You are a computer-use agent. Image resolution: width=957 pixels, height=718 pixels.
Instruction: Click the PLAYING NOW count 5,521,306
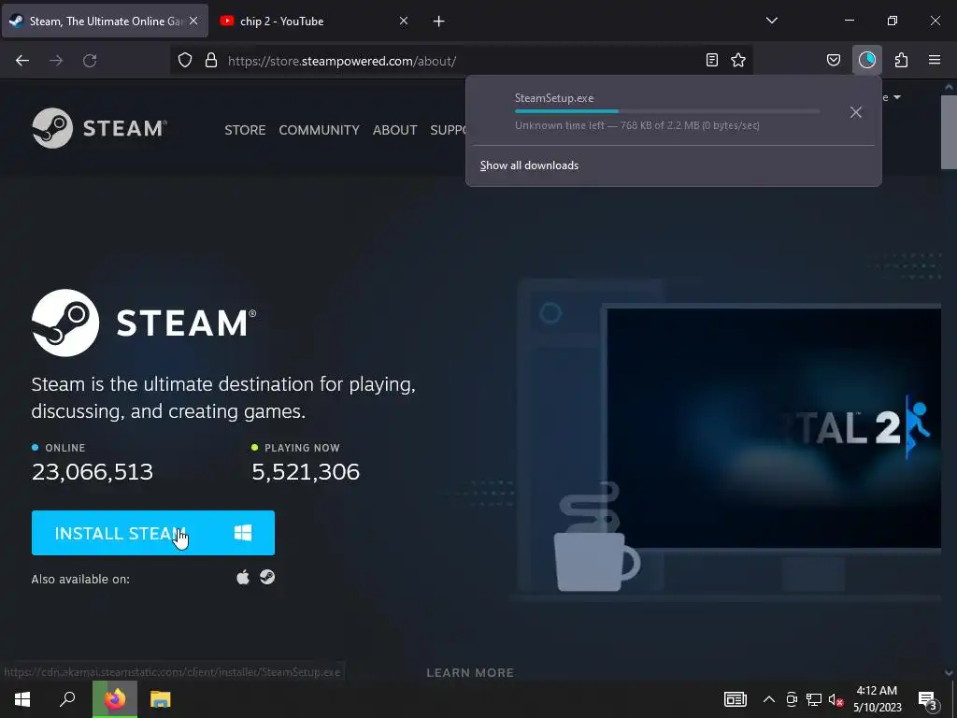pyautogui.click(x=306, y=472)
